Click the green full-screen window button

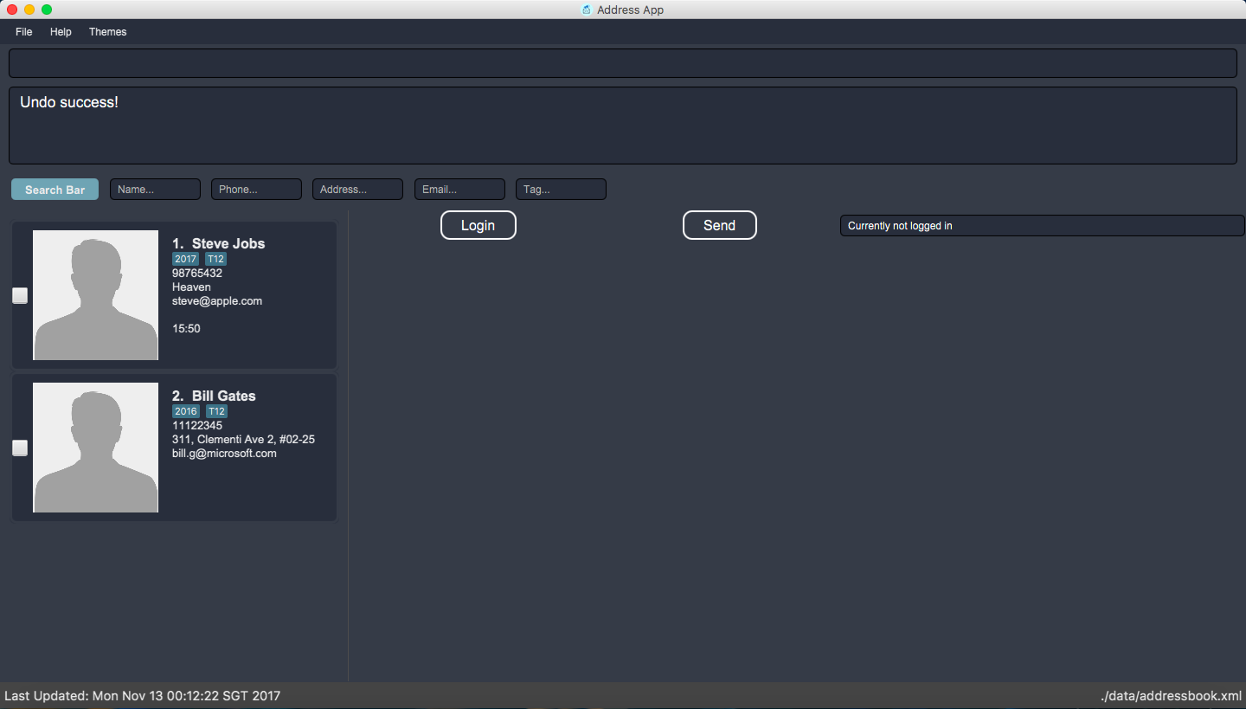tap(47, 10)
